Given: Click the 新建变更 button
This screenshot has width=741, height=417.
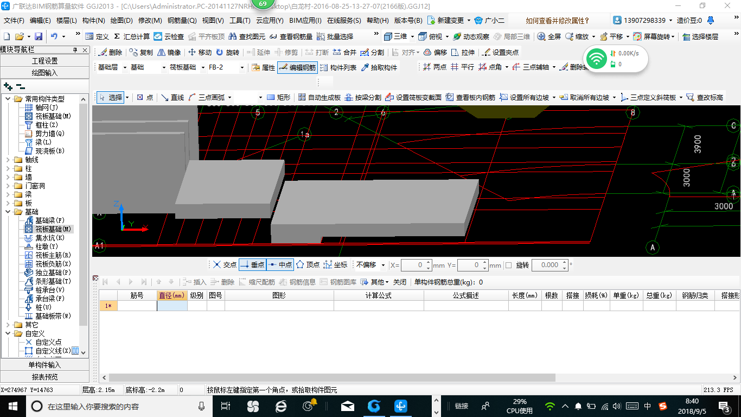Looking at the screenshot, I should (446, 21).
